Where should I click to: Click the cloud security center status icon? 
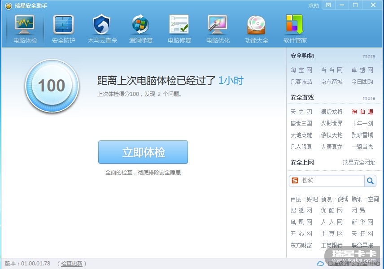(x=320, y=264)
